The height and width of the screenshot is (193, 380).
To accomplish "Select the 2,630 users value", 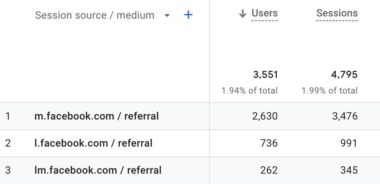I will pyautogui.click(x=265, y=116).
